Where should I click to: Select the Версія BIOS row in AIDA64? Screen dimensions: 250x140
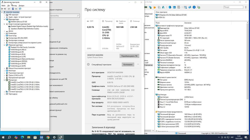click(164, 31)
